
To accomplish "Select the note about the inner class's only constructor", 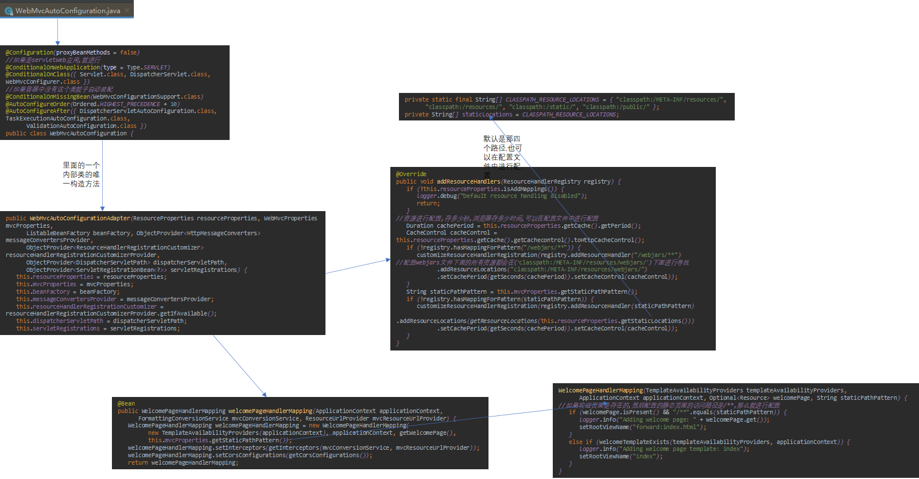I will pos(81,174).
